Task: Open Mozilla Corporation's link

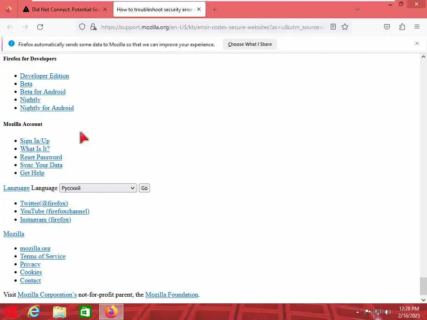Action: [x=47, y=295]
